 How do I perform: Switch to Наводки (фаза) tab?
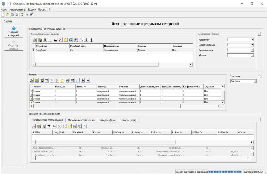107,120
